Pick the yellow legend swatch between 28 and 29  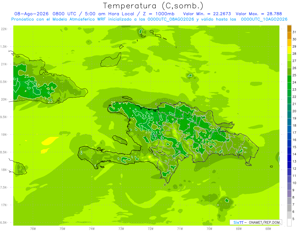click(x=289, y=50)
